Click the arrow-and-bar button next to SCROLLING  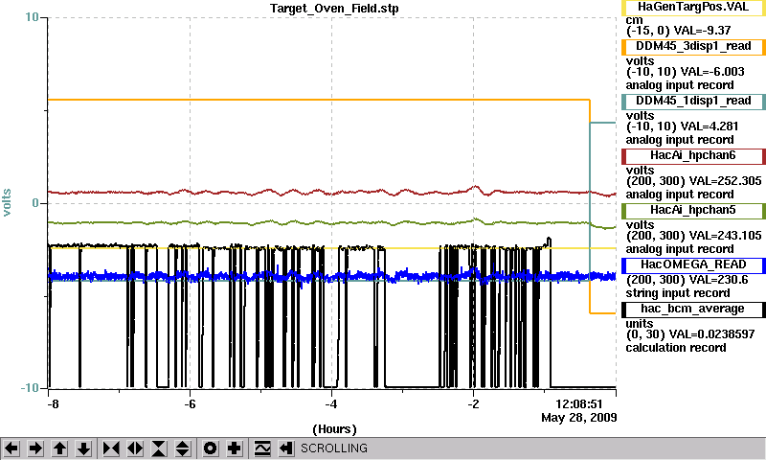pos(286,448)
